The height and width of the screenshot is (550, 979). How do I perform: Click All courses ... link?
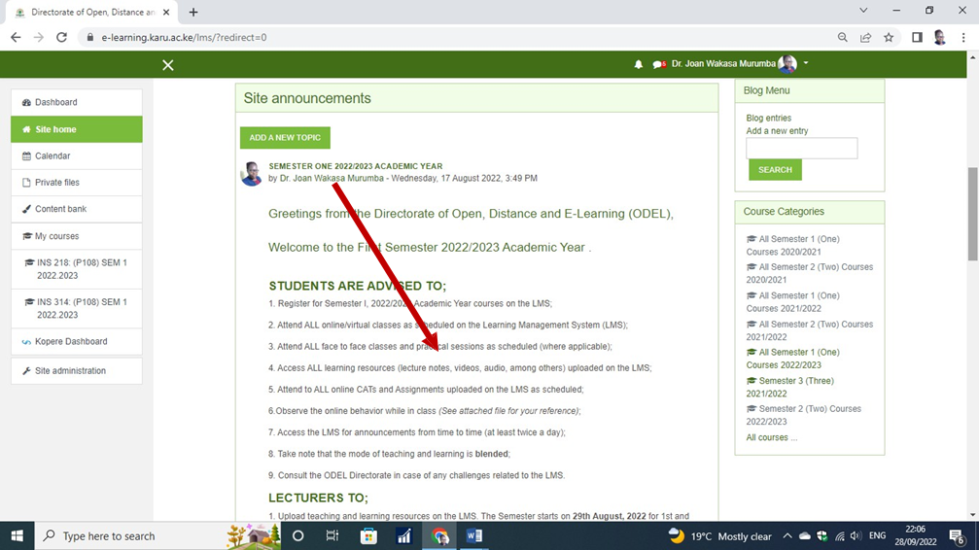(x=772, y=437)
